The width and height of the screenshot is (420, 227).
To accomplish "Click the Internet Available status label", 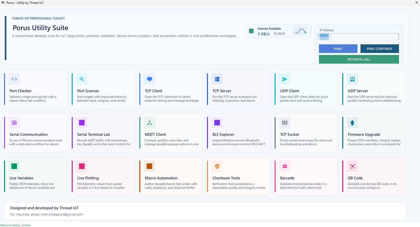I will (269, 29).
